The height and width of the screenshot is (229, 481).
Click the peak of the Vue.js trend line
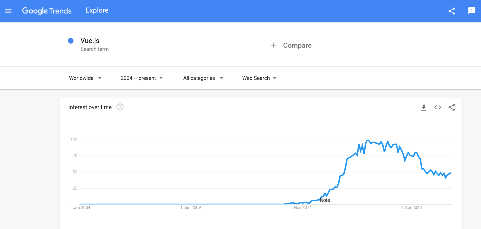click(x=368, y=140)
